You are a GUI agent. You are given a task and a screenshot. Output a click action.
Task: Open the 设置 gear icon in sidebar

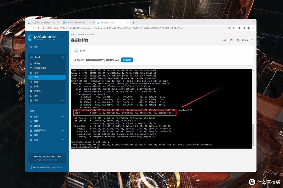click(x=31, y=140)
